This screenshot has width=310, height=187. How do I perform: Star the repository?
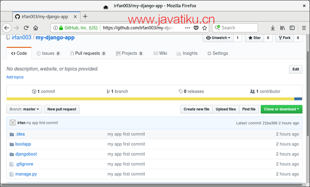(254, 38)
